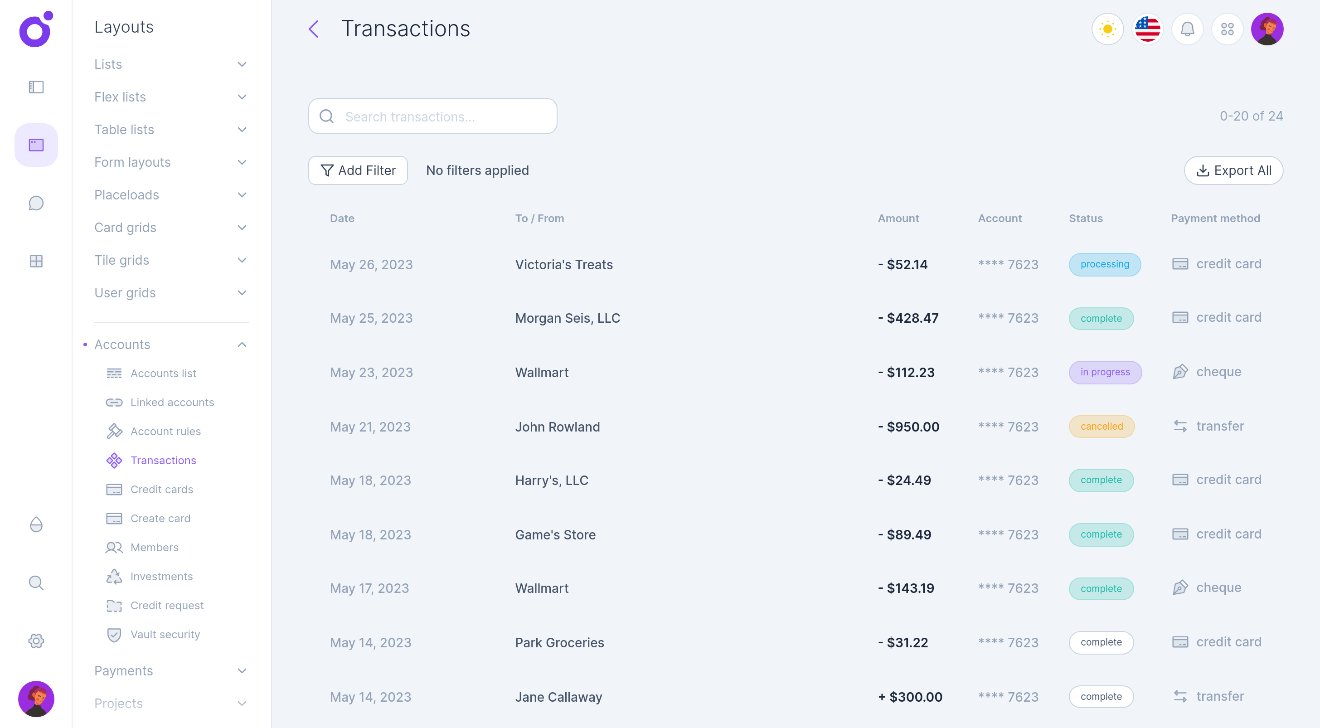Open the language selector via US flag icon
1320x728 pixels.
(x=1147, y=29)
